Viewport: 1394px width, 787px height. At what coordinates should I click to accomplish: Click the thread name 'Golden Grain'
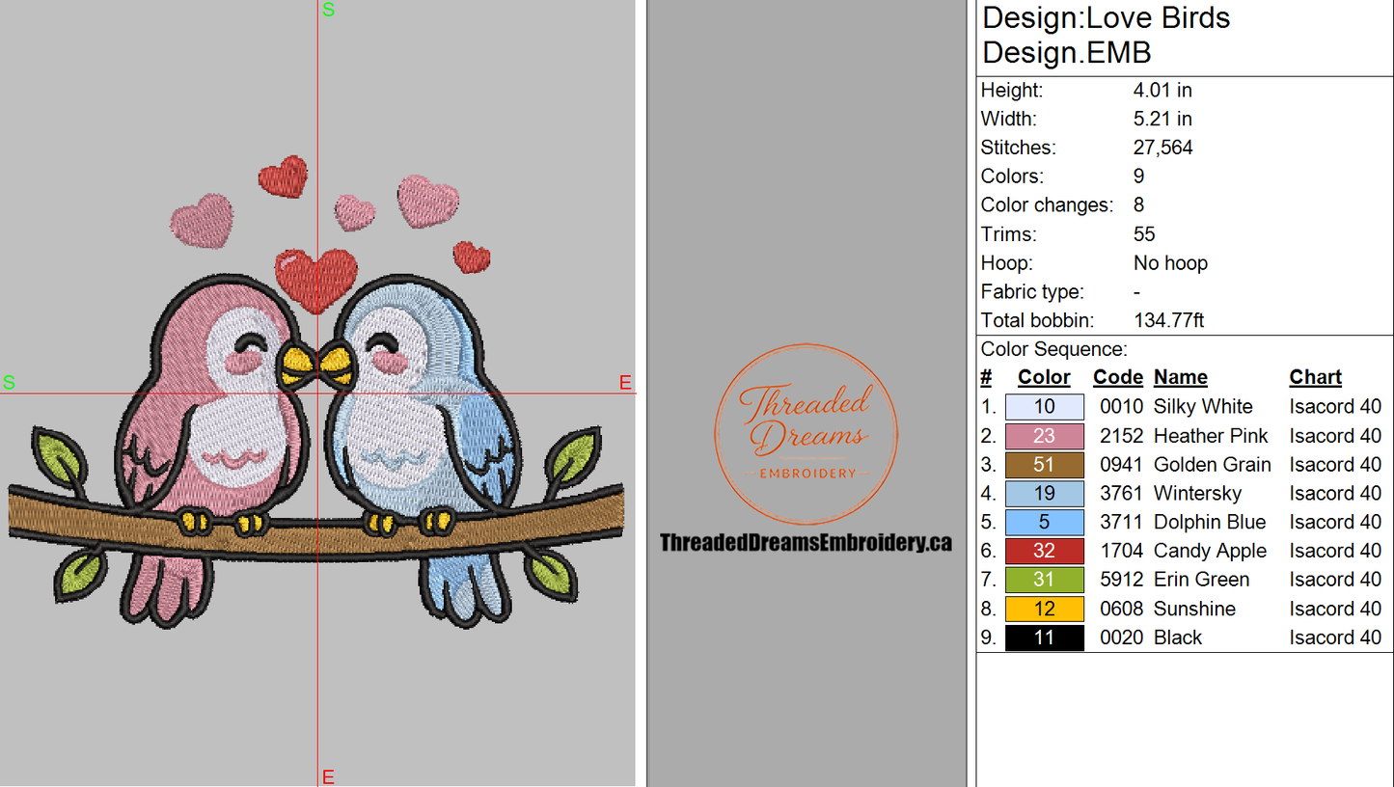pos(1213,465)
